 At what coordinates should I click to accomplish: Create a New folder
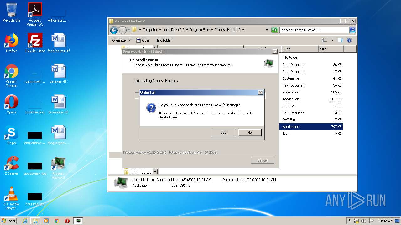click(x=164, y=40)
